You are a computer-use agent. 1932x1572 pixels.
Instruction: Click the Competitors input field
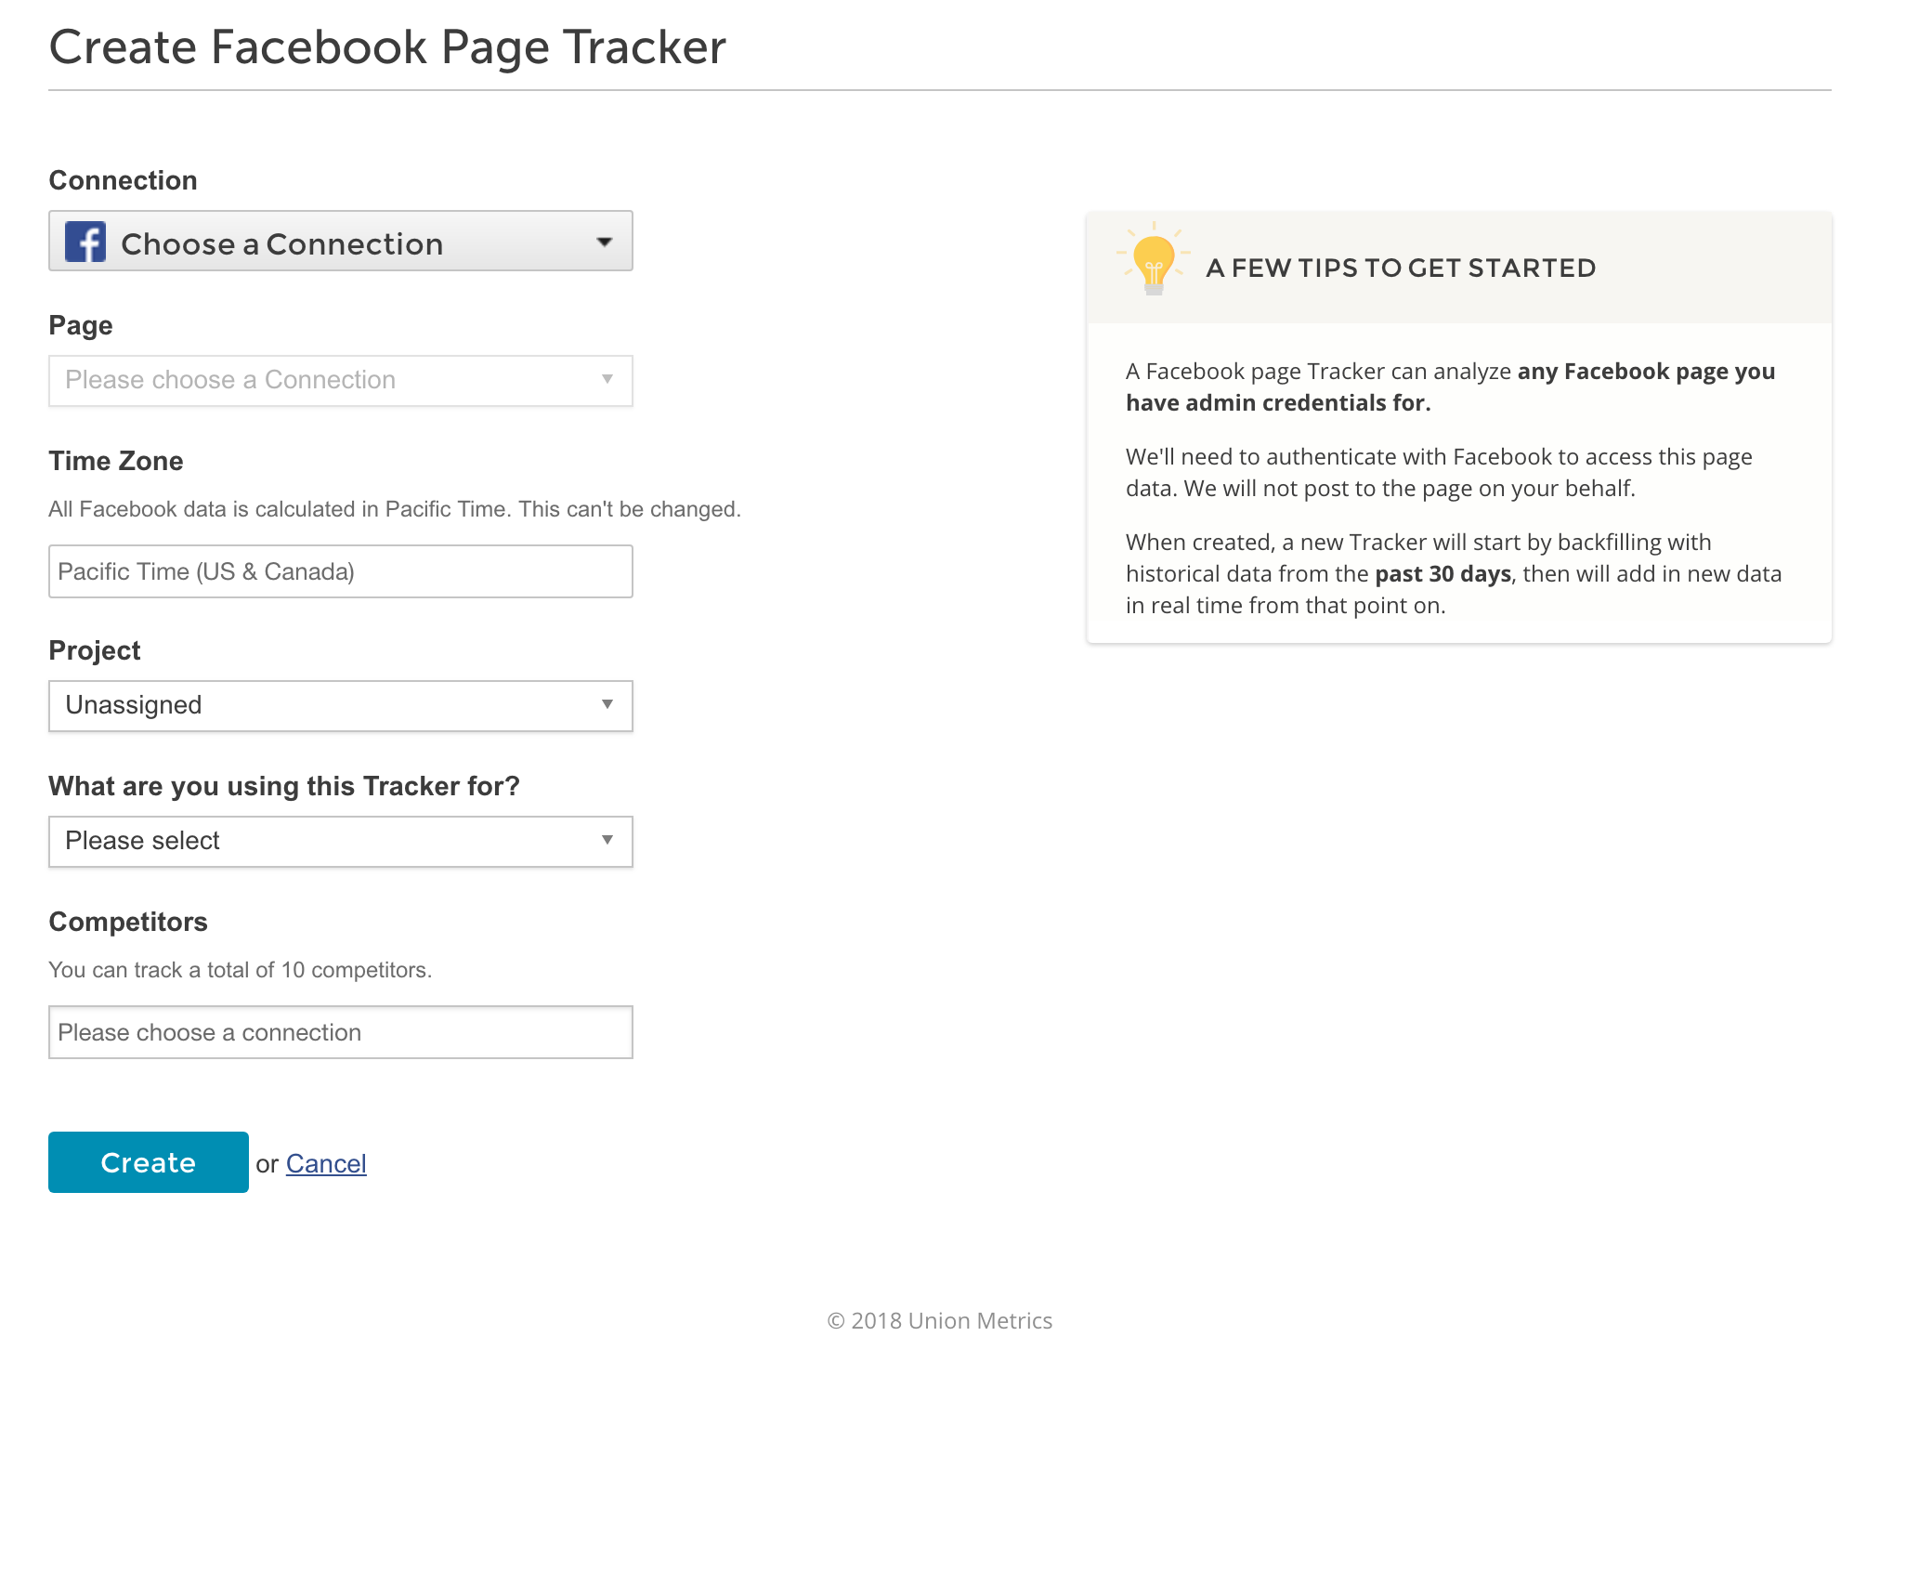(340, 1032)
